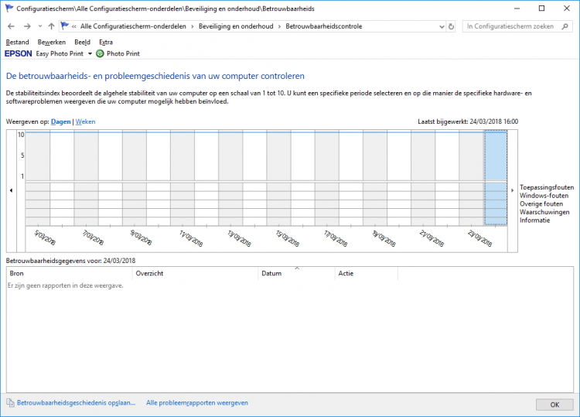Screen dimensions: 580x417
Task: Click Alle probleemrapporten weergeven link
Action: (x=196, y=403)
